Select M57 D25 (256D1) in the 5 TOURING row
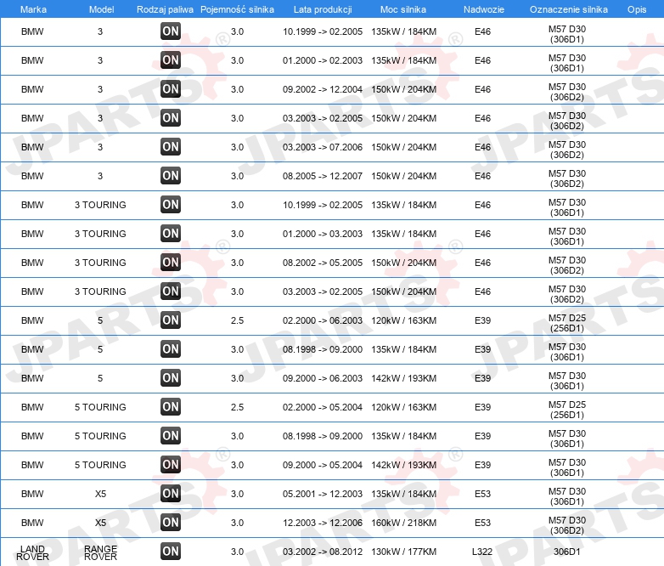The image size is (664, 566). [567, 410]
